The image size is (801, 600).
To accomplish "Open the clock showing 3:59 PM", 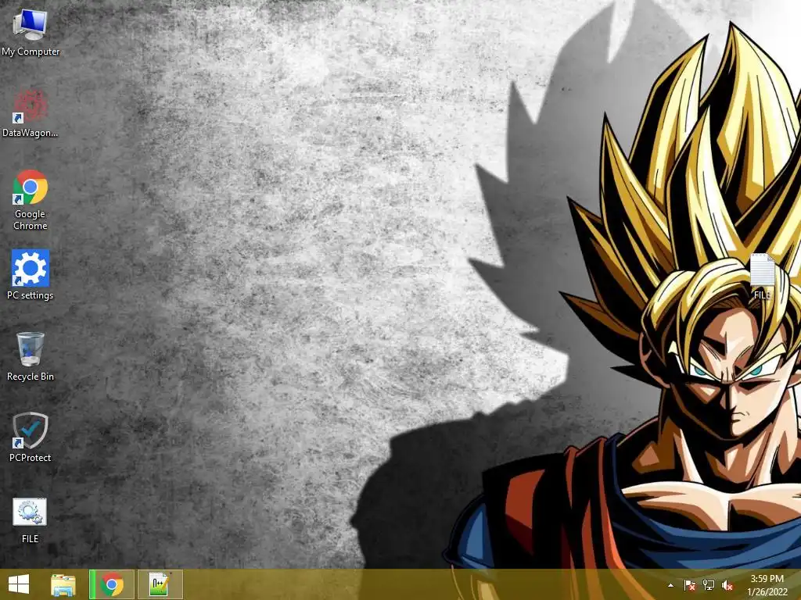I will coord(767,584).
